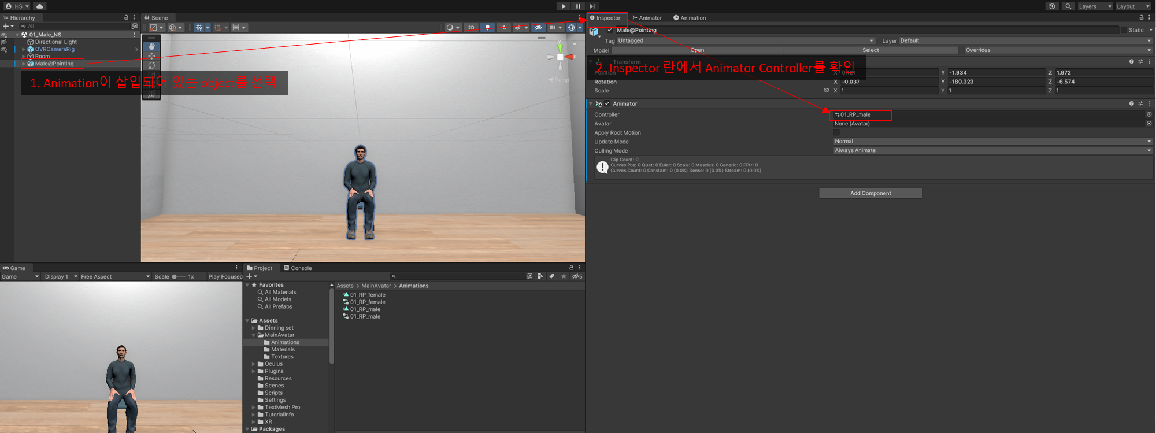Image resolution: width=1156 pixels, height=433 pixels.
Task: Open Animator component help icon
Action: click(x=1131, y=103)
